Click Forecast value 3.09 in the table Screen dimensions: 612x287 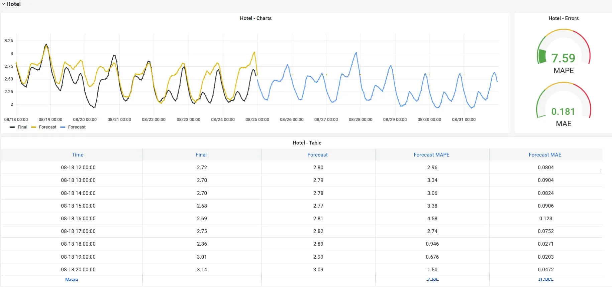pos(318,270)
